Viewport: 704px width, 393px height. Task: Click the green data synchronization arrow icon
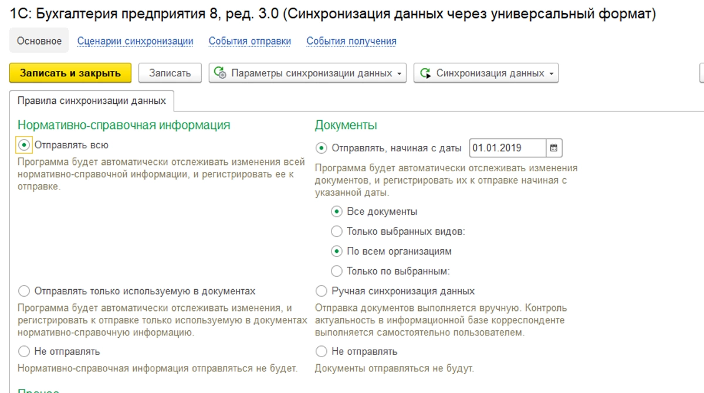coord(425,73)
